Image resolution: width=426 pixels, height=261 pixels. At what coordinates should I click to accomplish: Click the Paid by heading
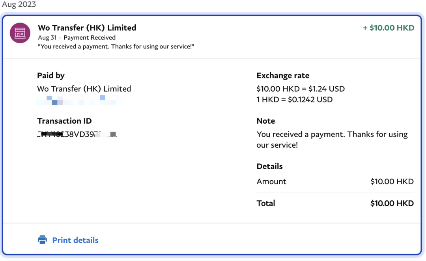(51, 75)
